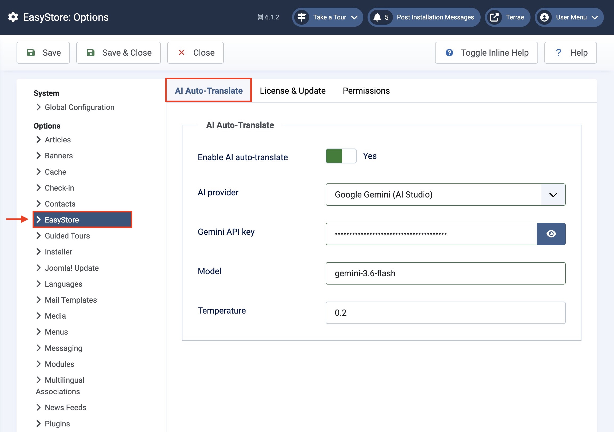Click the EasyStore Options gear icon
This screenshot has width=614, height=432.
(13, 17)
